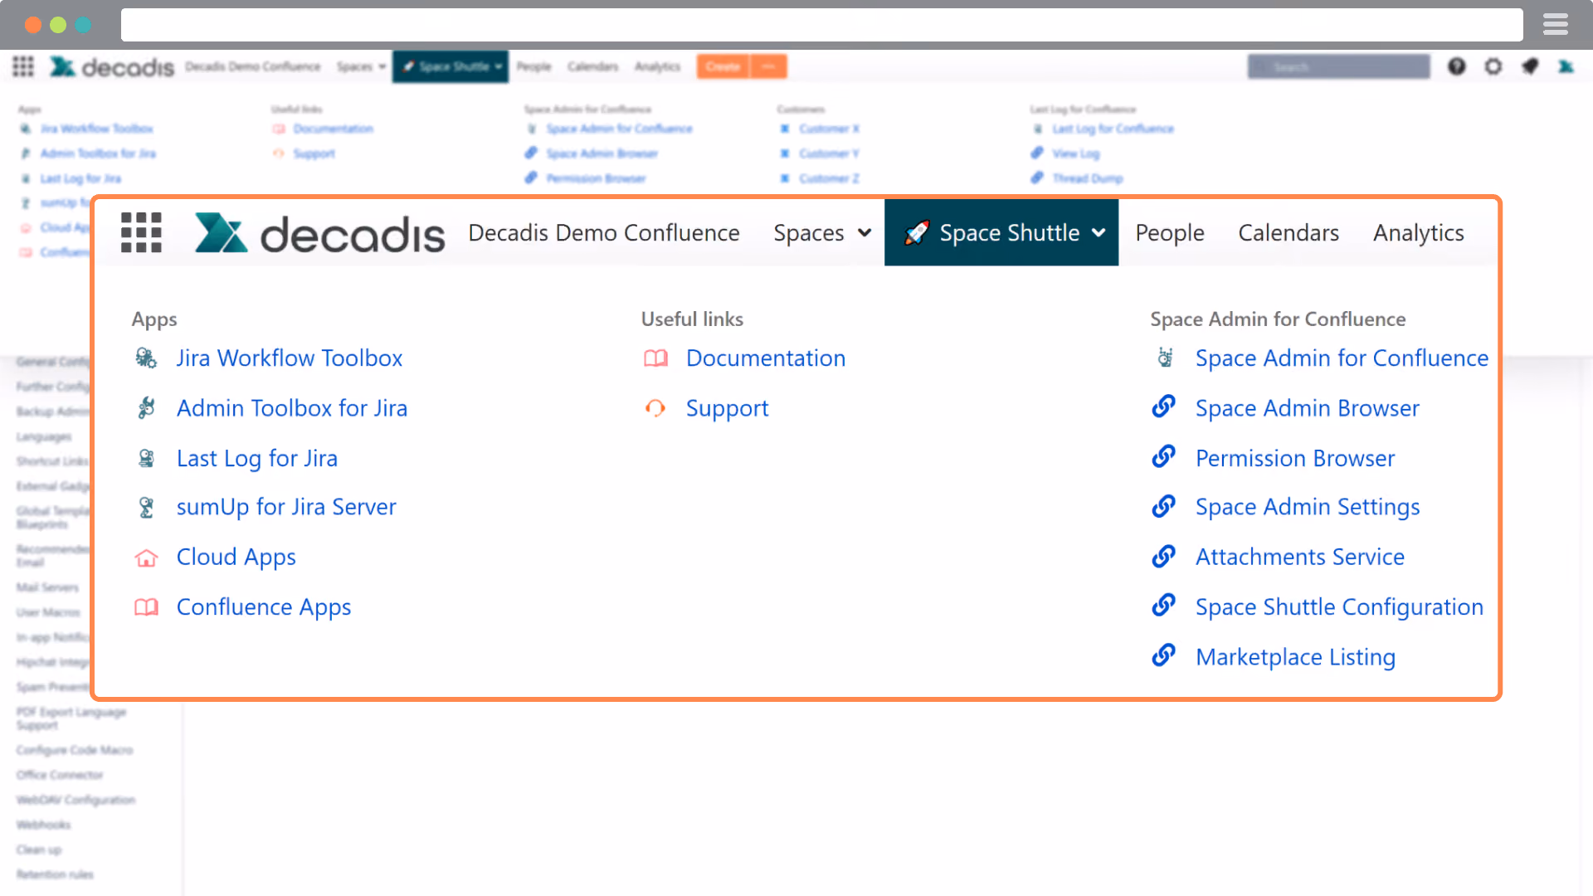Click the Space Admin for Confluence icon in the enlarged menu
Image resolution: width=1593 pixels, height=896 pixels.
[x=1165, y=358]
